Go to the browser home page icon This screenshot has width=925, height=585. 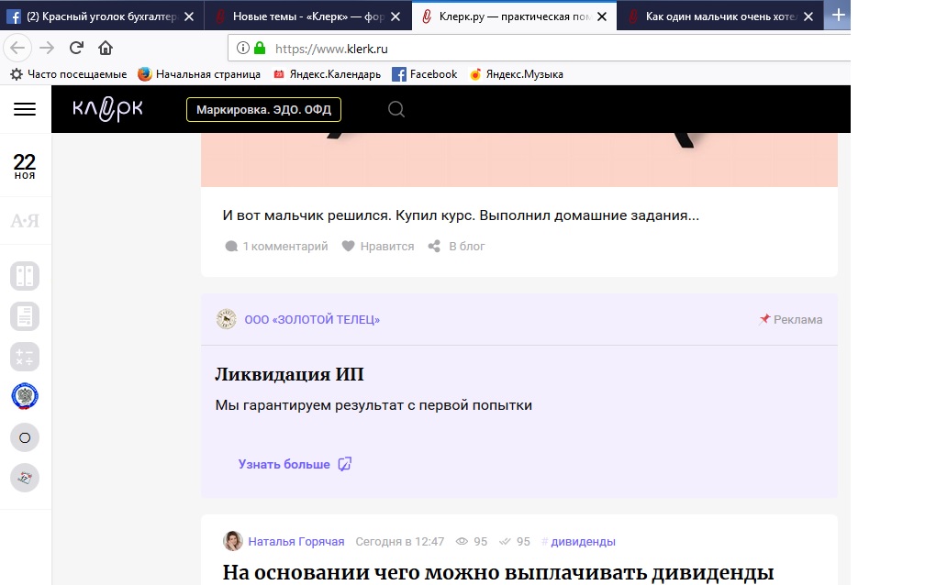[x=106, y=48]
